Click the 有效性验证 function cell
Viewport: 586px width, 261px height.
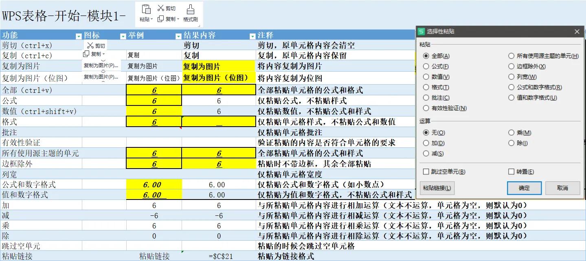coord(41,143)
